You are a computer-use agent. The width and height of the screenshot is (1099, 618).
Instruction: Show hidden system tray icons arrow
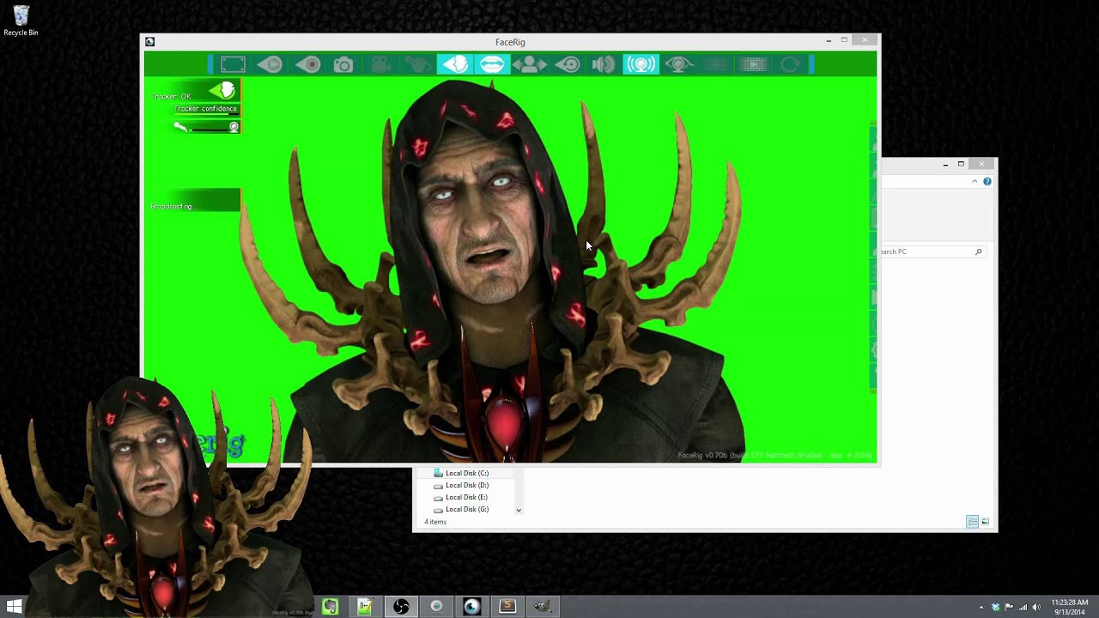[x=981, y=607]
